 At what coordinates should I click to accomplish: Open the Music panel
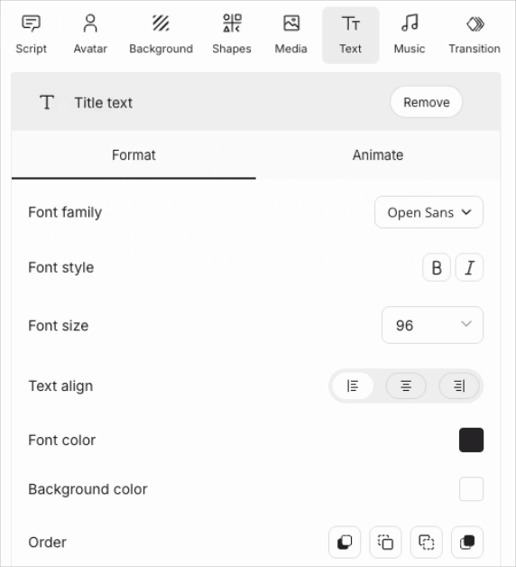click(410, 35)
